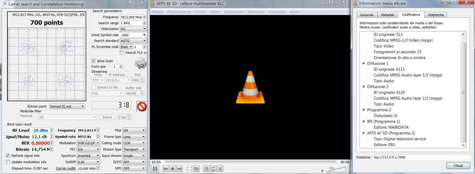
Task: Toggle Stream to file checkbox
Action: [94, 87]
